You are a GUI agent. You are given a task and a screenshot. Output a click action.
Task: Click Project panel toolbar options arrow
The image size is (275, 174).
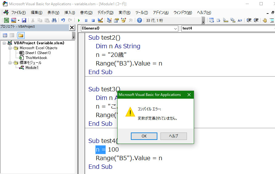[74, 36]
